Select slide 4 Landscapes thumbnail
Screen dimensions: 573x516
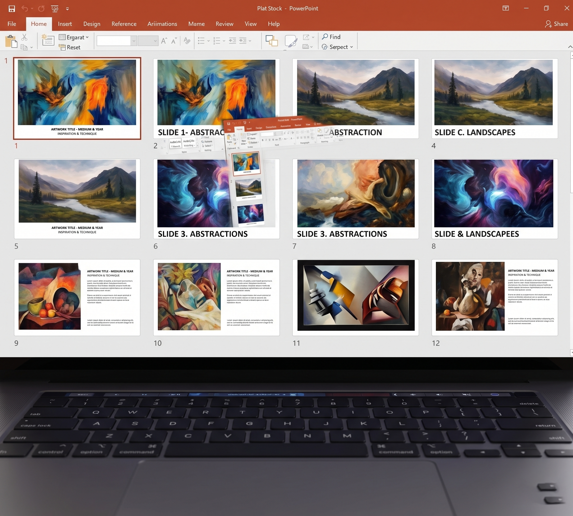[x=495, y=98]
